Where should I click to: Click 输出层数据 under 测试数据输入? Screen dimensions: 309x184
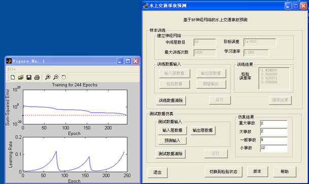point(203,130)
